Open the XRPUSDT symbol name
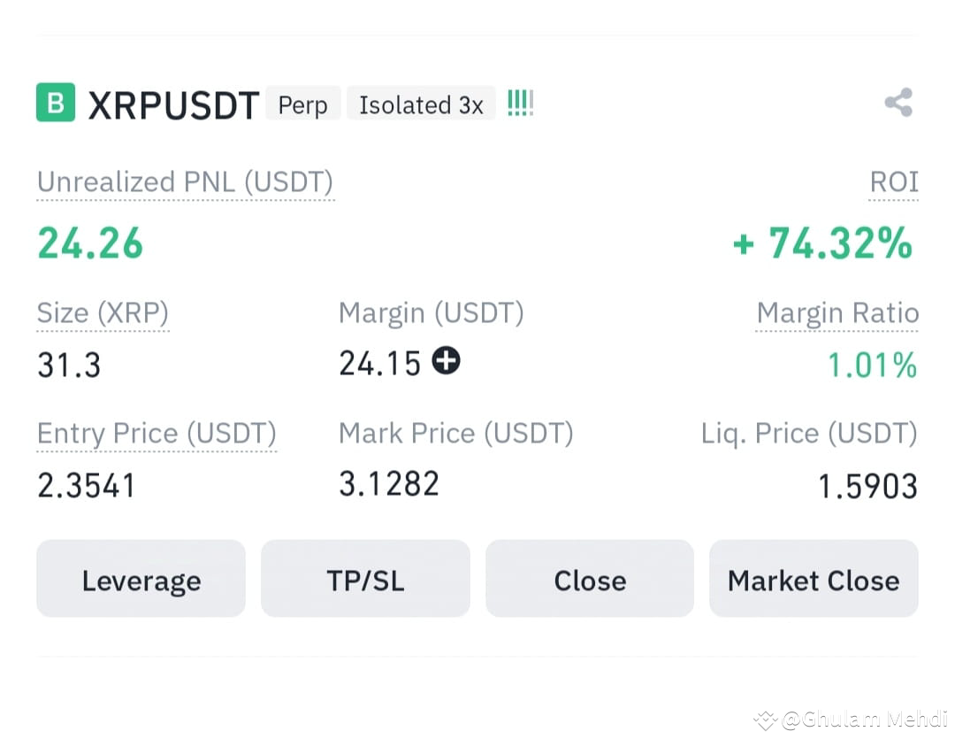 pyautogui.click(x=173, y=104)
